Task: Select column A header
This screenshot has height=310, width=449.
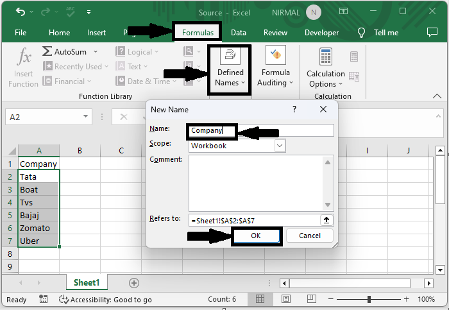Action: (39, 151)
